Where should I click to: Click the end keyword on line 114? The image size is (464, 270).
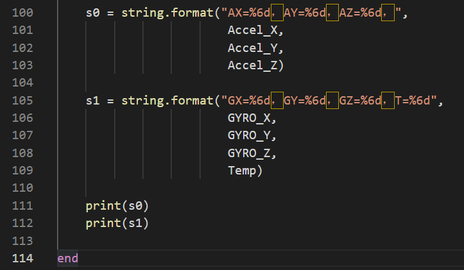click(x=67, y=258)
